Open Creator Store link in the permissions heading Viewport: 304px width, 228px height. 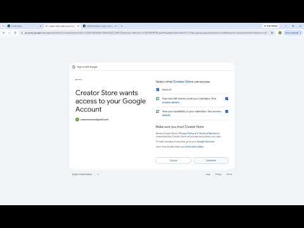[x=183, y=82]
